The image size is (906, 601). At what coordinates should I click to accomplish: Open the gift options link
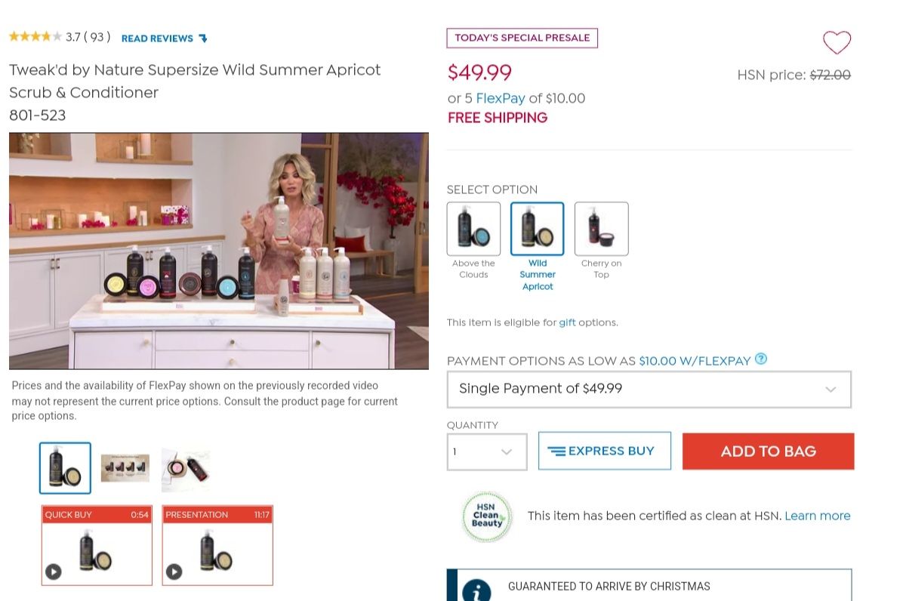pos(567,322)
